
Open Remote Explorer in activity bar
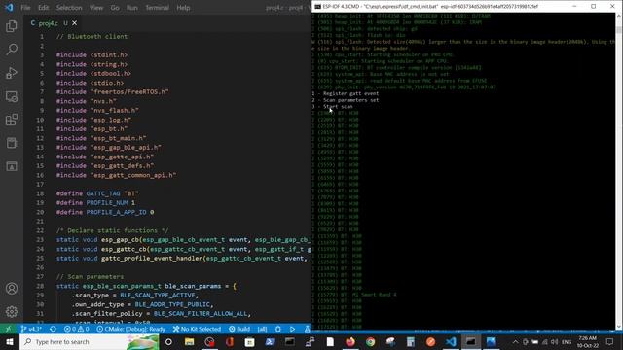[12, 96]
